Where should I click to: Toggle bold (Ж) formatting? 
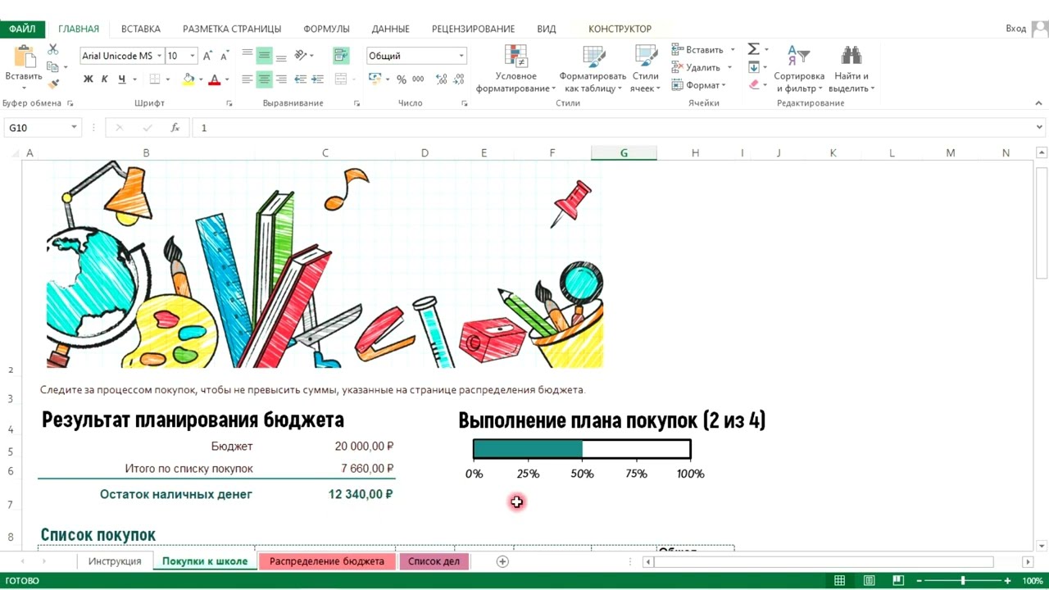click(x=89, y=79)
